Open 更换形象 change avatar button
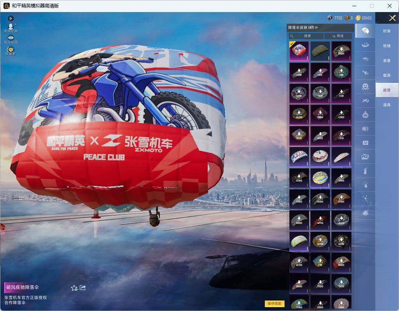399x311 pixels. pyautogui.click(x=10, y=28)
